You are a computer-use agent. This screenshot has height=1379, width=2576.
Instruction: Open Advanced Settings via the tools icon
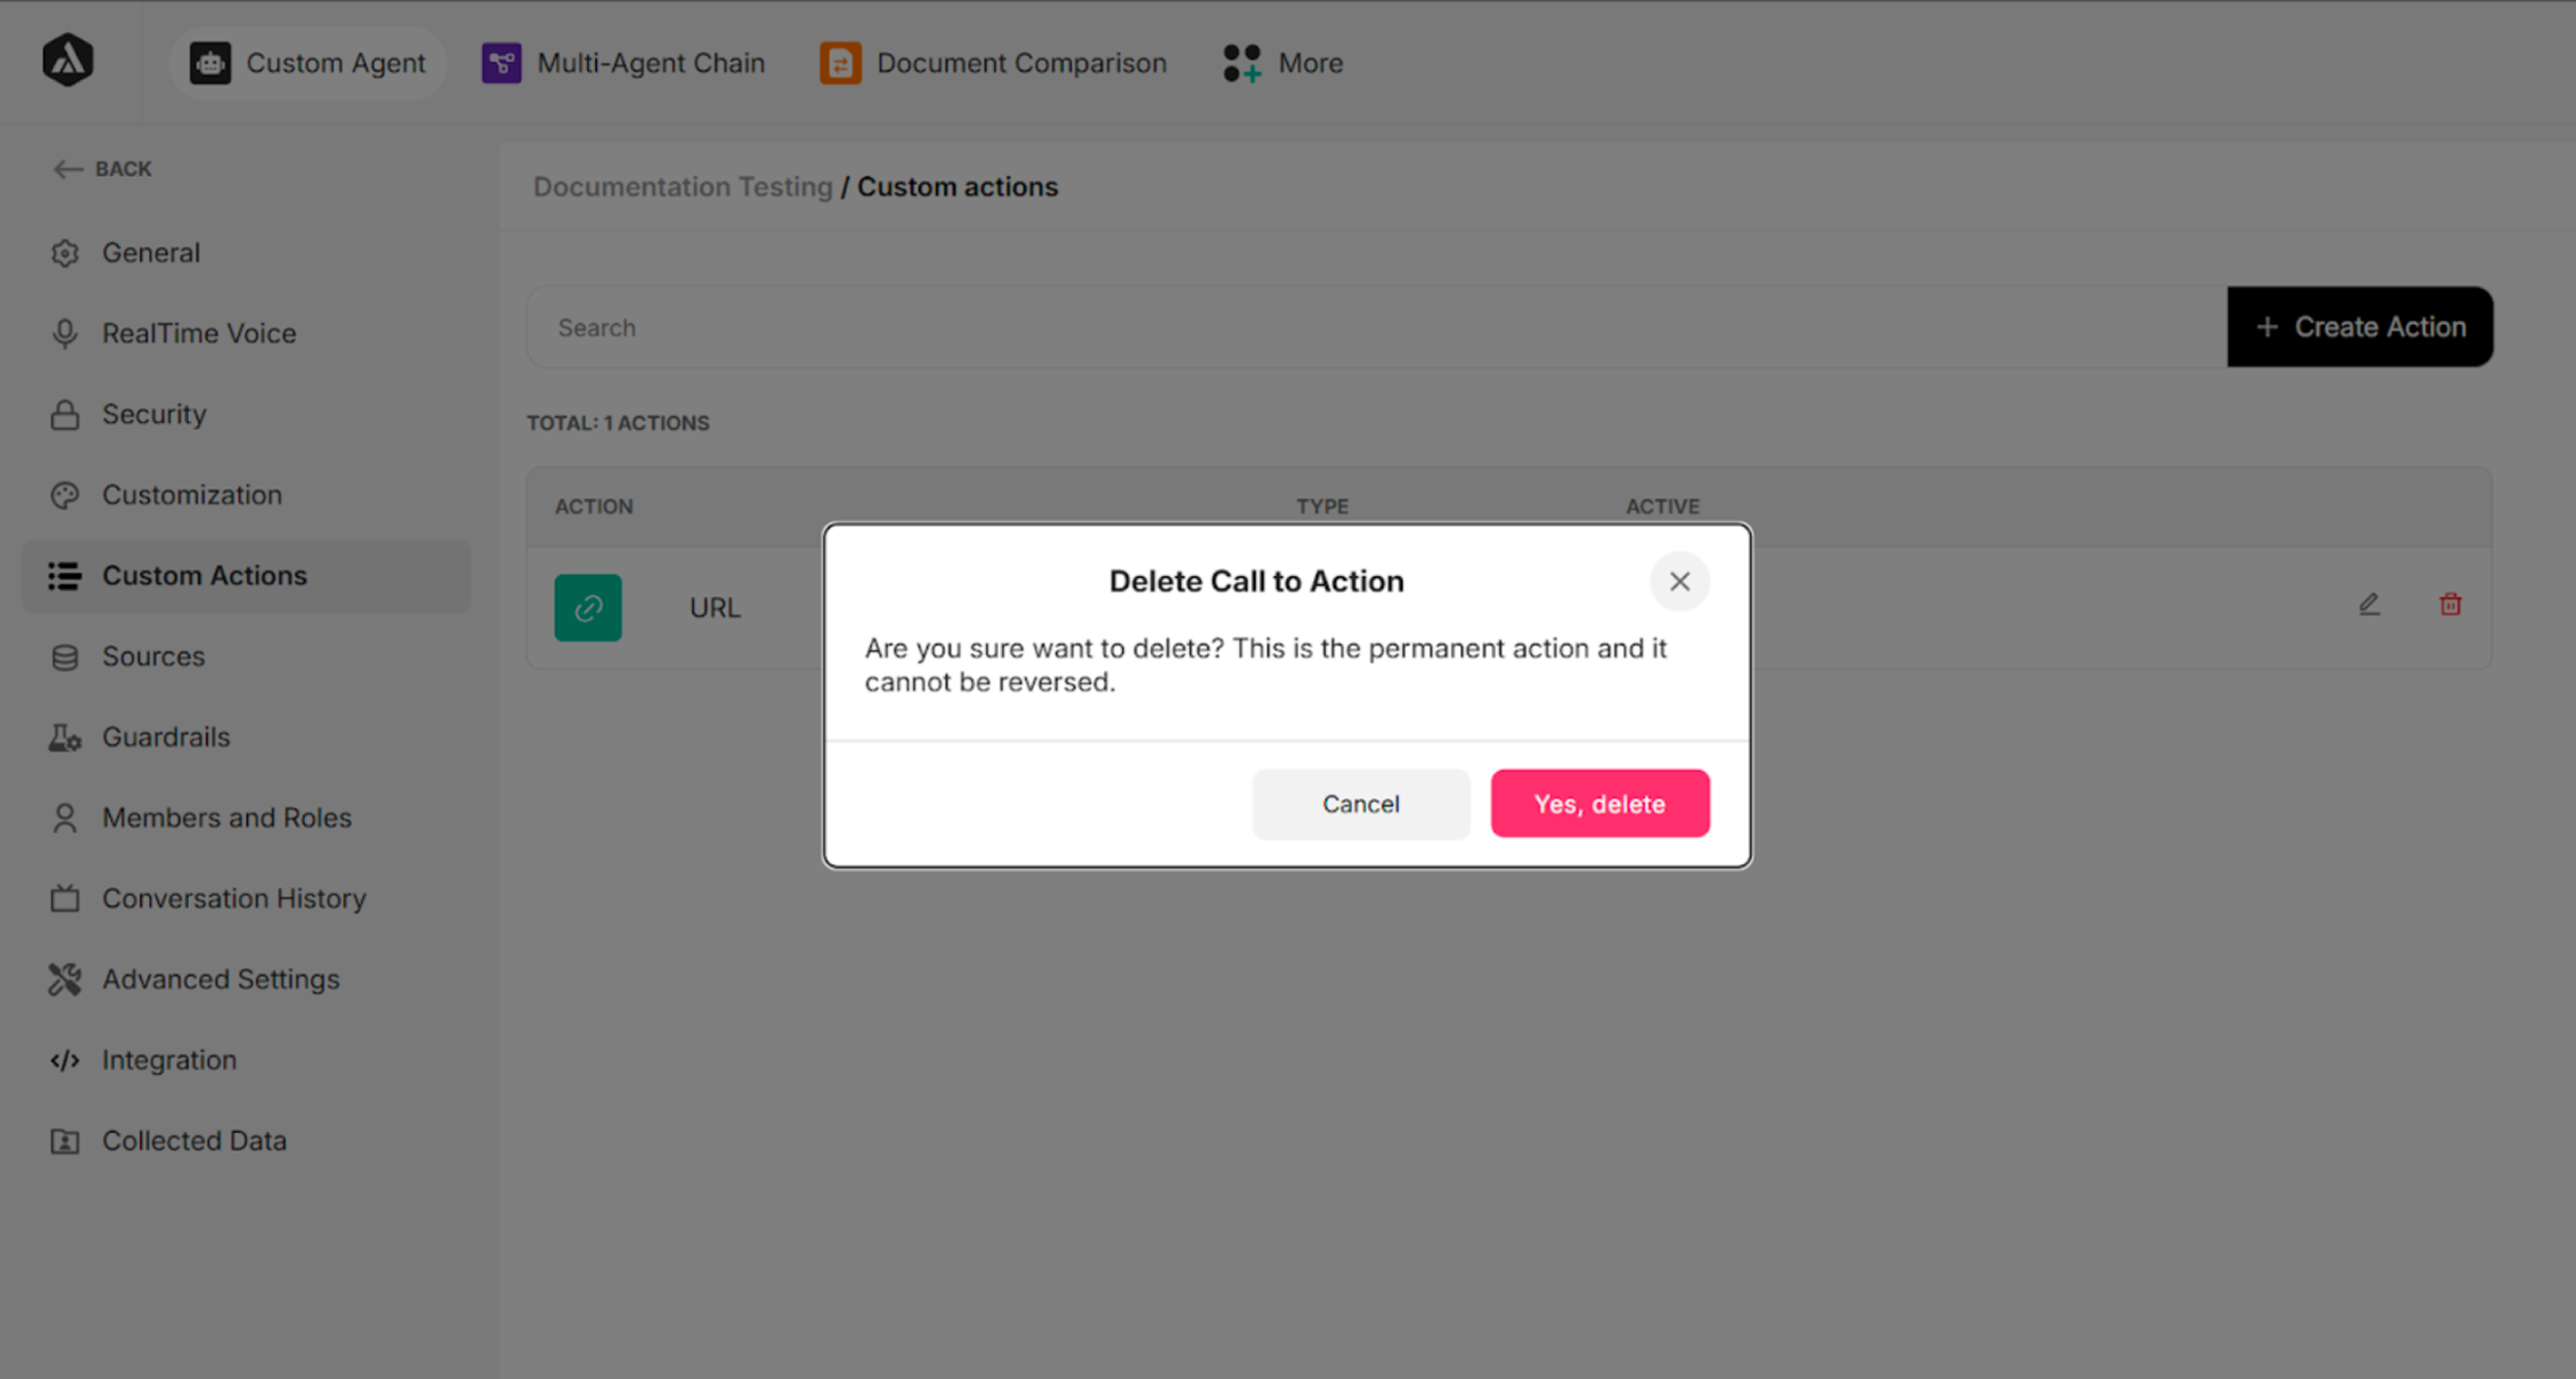click(64, 979)
